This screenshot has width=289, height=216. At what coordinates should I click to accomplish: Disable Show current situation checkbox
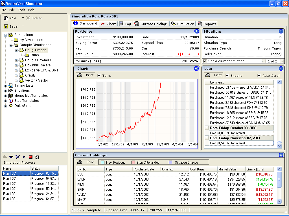[x=205, y=61]
